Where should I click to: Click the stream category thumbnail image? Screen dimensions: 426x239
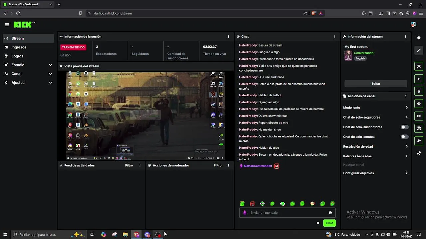click(348, 55)
